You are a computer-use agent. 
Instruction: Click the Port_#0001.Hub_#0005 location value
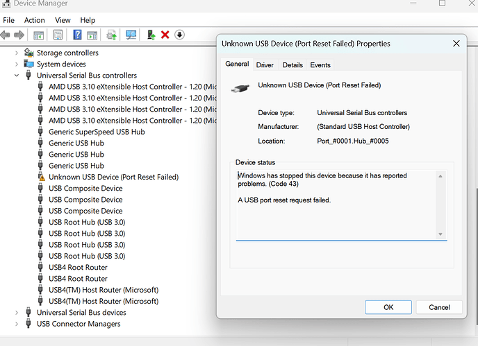click(353, 141)
